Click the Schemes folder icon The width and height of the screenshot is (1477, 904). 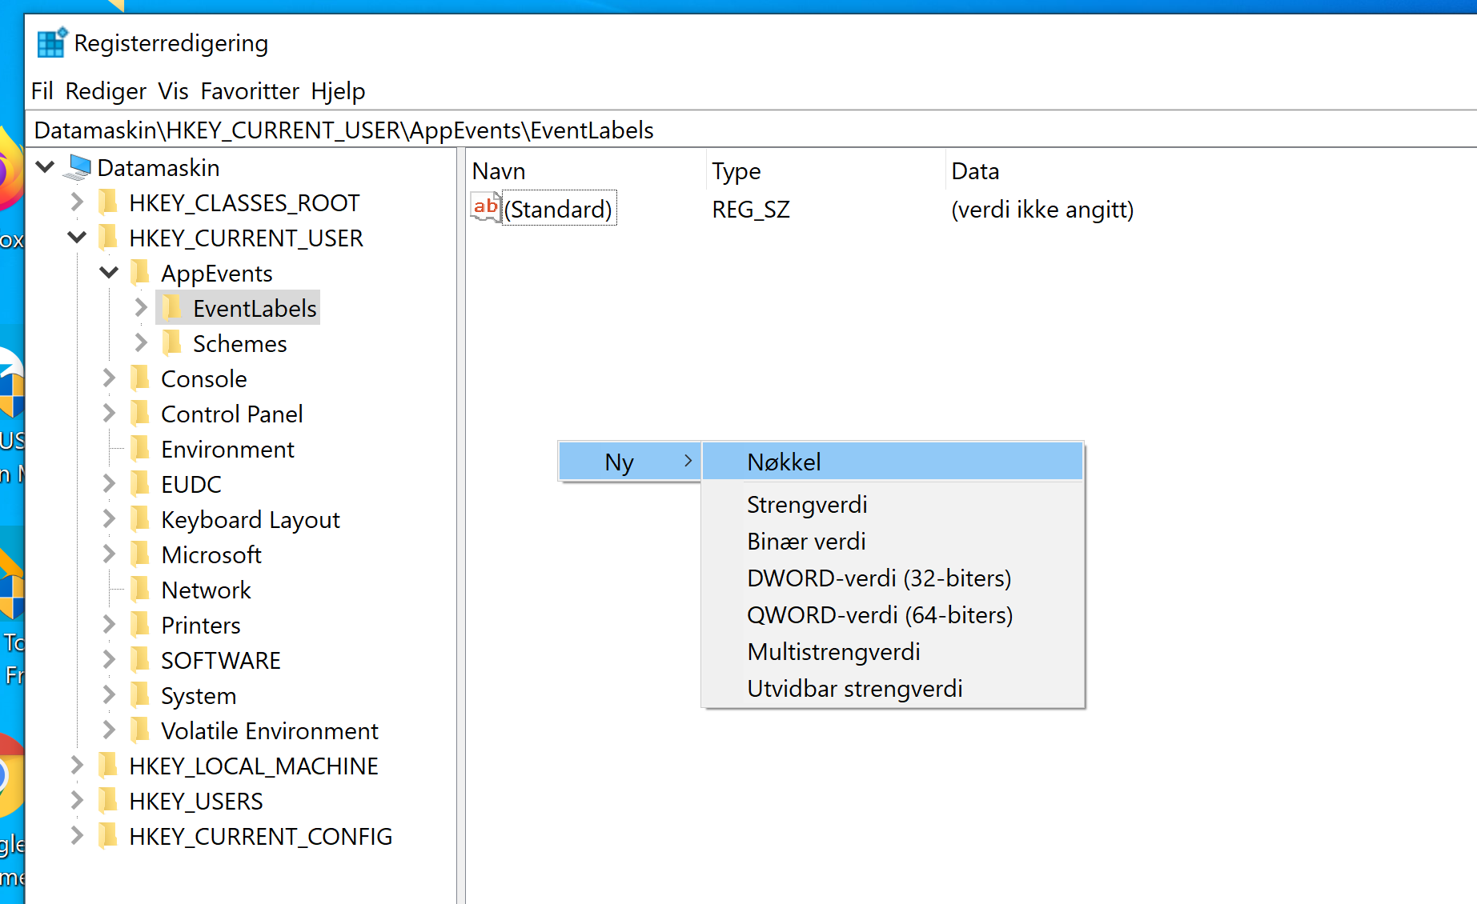click(x=172, y=342)
